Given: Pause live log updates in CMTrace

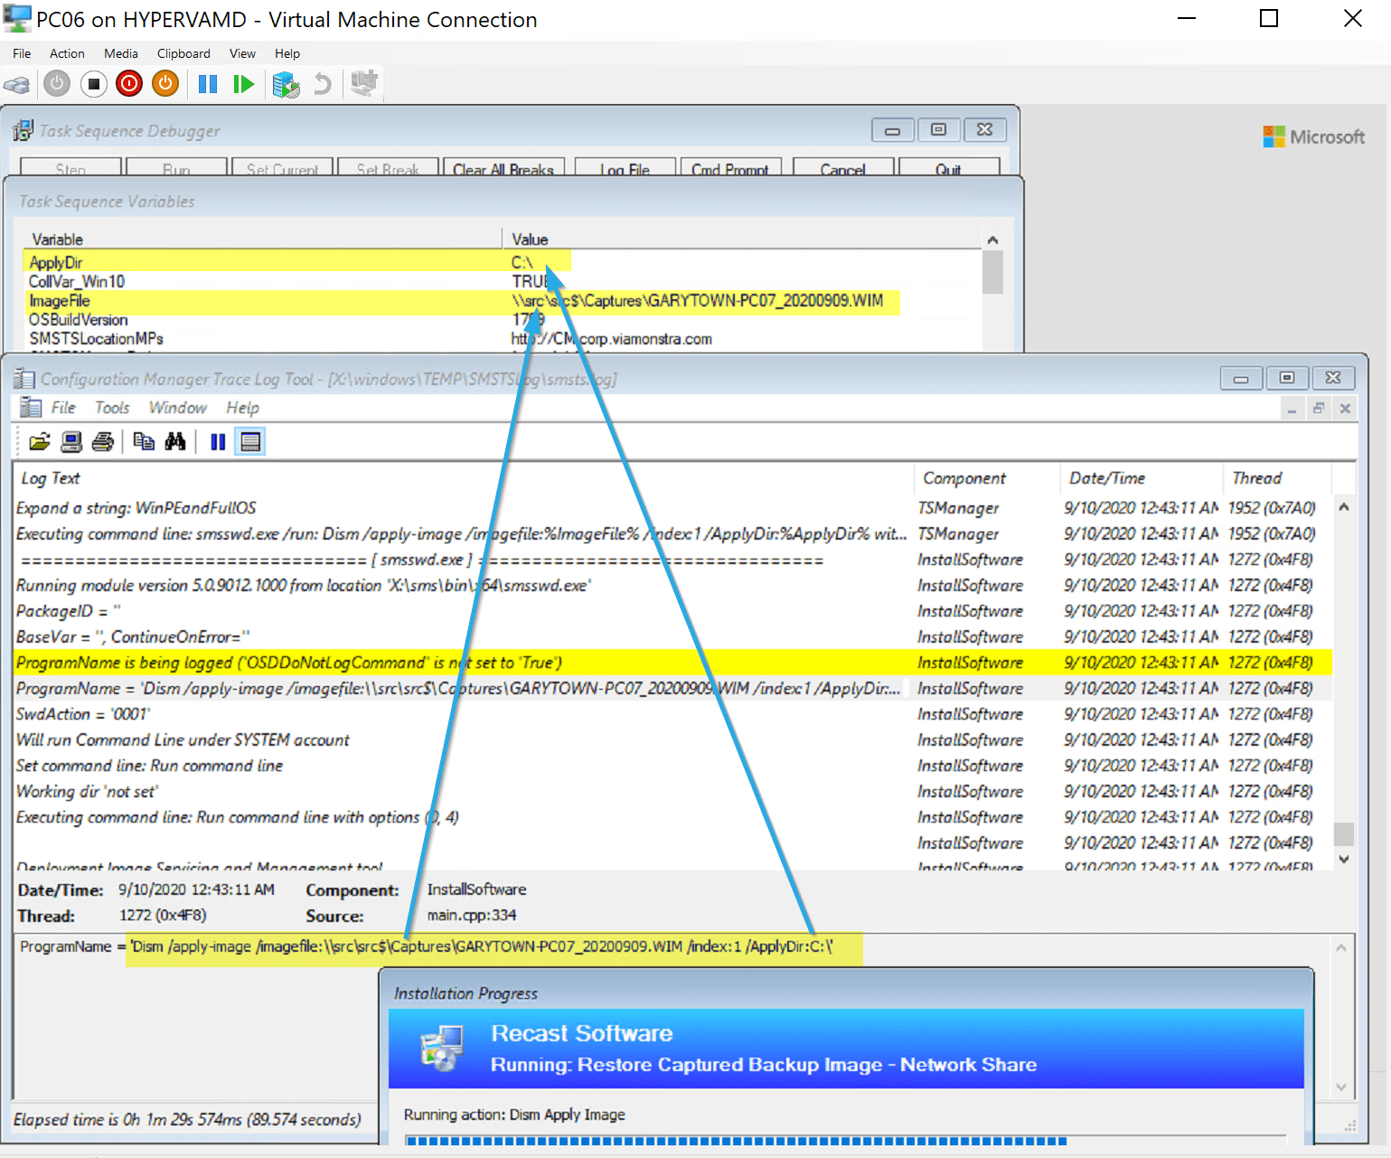Looking at the screenshot, I should point(218,441).
